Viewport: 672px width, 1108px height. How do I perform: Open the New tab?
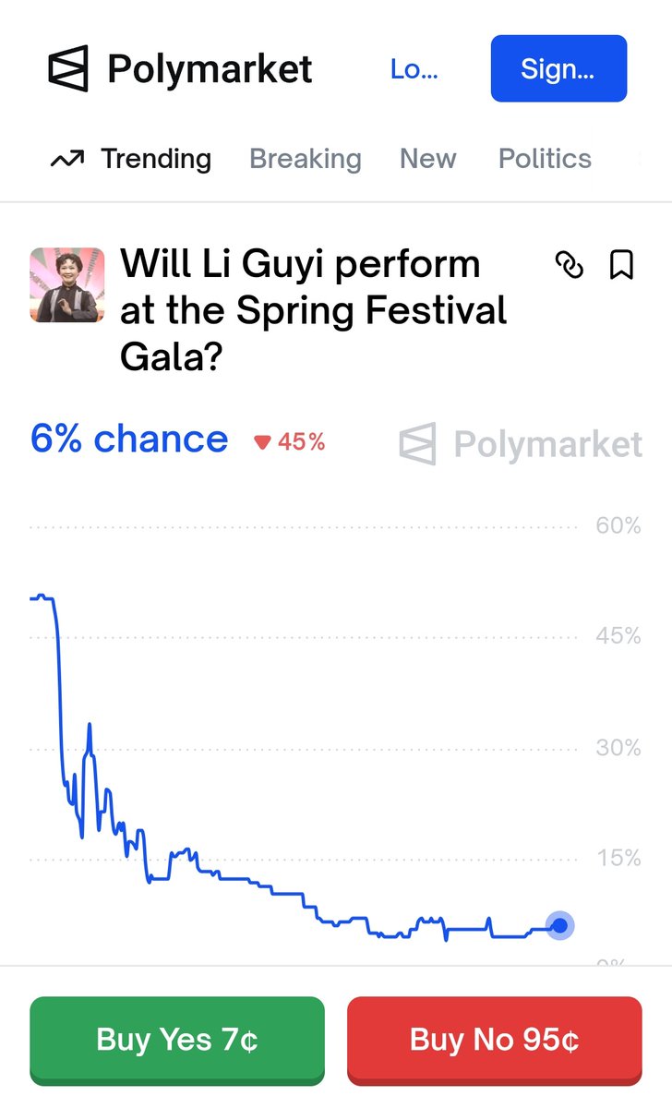pos(427,159)
